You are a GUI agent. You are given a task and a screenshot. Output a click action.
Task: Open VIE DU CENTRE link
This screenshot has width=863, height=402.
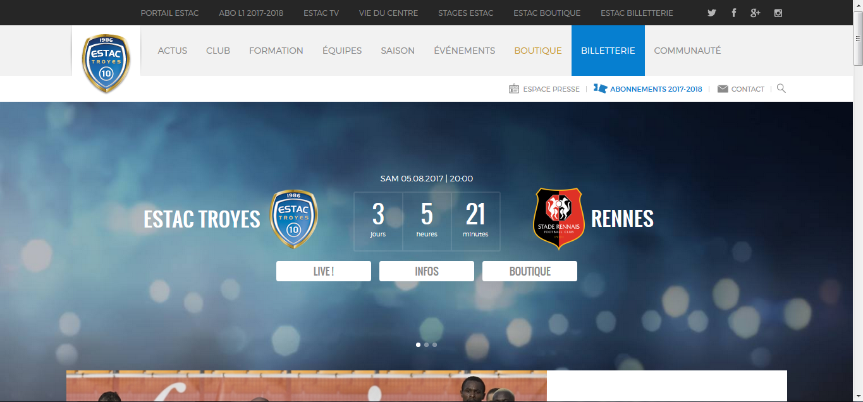pyautogui.click(x=388, y=13)
